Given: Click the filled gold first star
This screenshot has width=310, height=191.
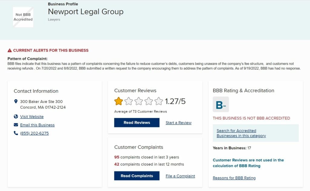Looking at the screenshot, I should pos(118,101).
